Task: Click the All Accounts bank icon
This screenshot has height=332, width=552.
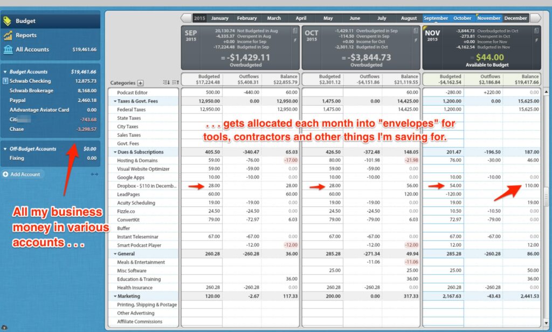Action: (8, 50)
